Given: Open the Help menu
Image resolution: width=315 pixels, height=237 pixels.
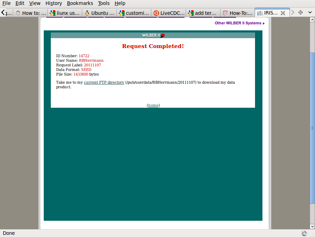Looking at the screenshot, I should coord(120,3).
